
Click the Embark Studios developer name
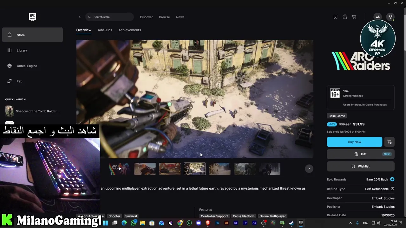coord(383,198)
